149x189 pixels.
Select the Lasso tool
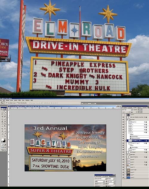[x=2, y=114]
